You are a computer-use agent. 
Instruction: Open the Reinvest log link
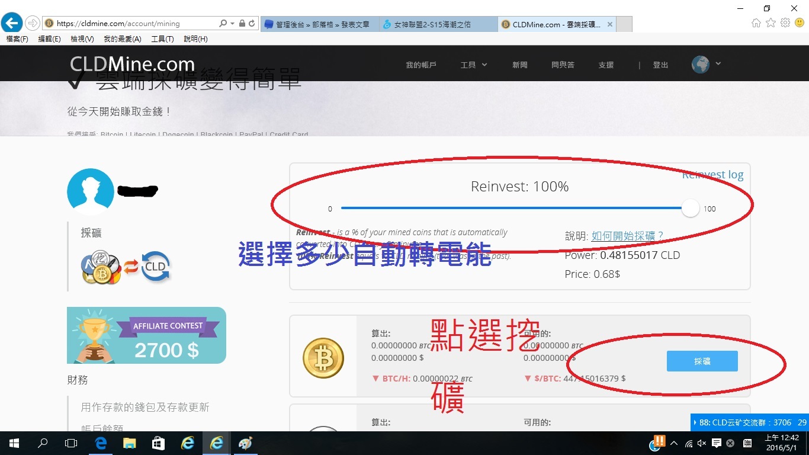click(712, 174)
